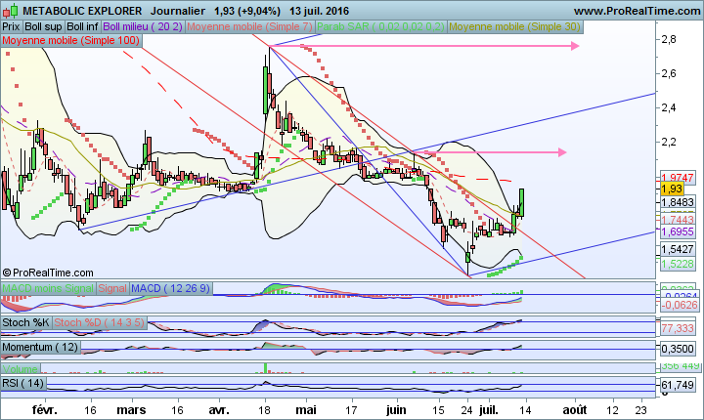The image size is (704, 420).
Task: Click the 2,4 price axis label
Action: coord(669,107)
